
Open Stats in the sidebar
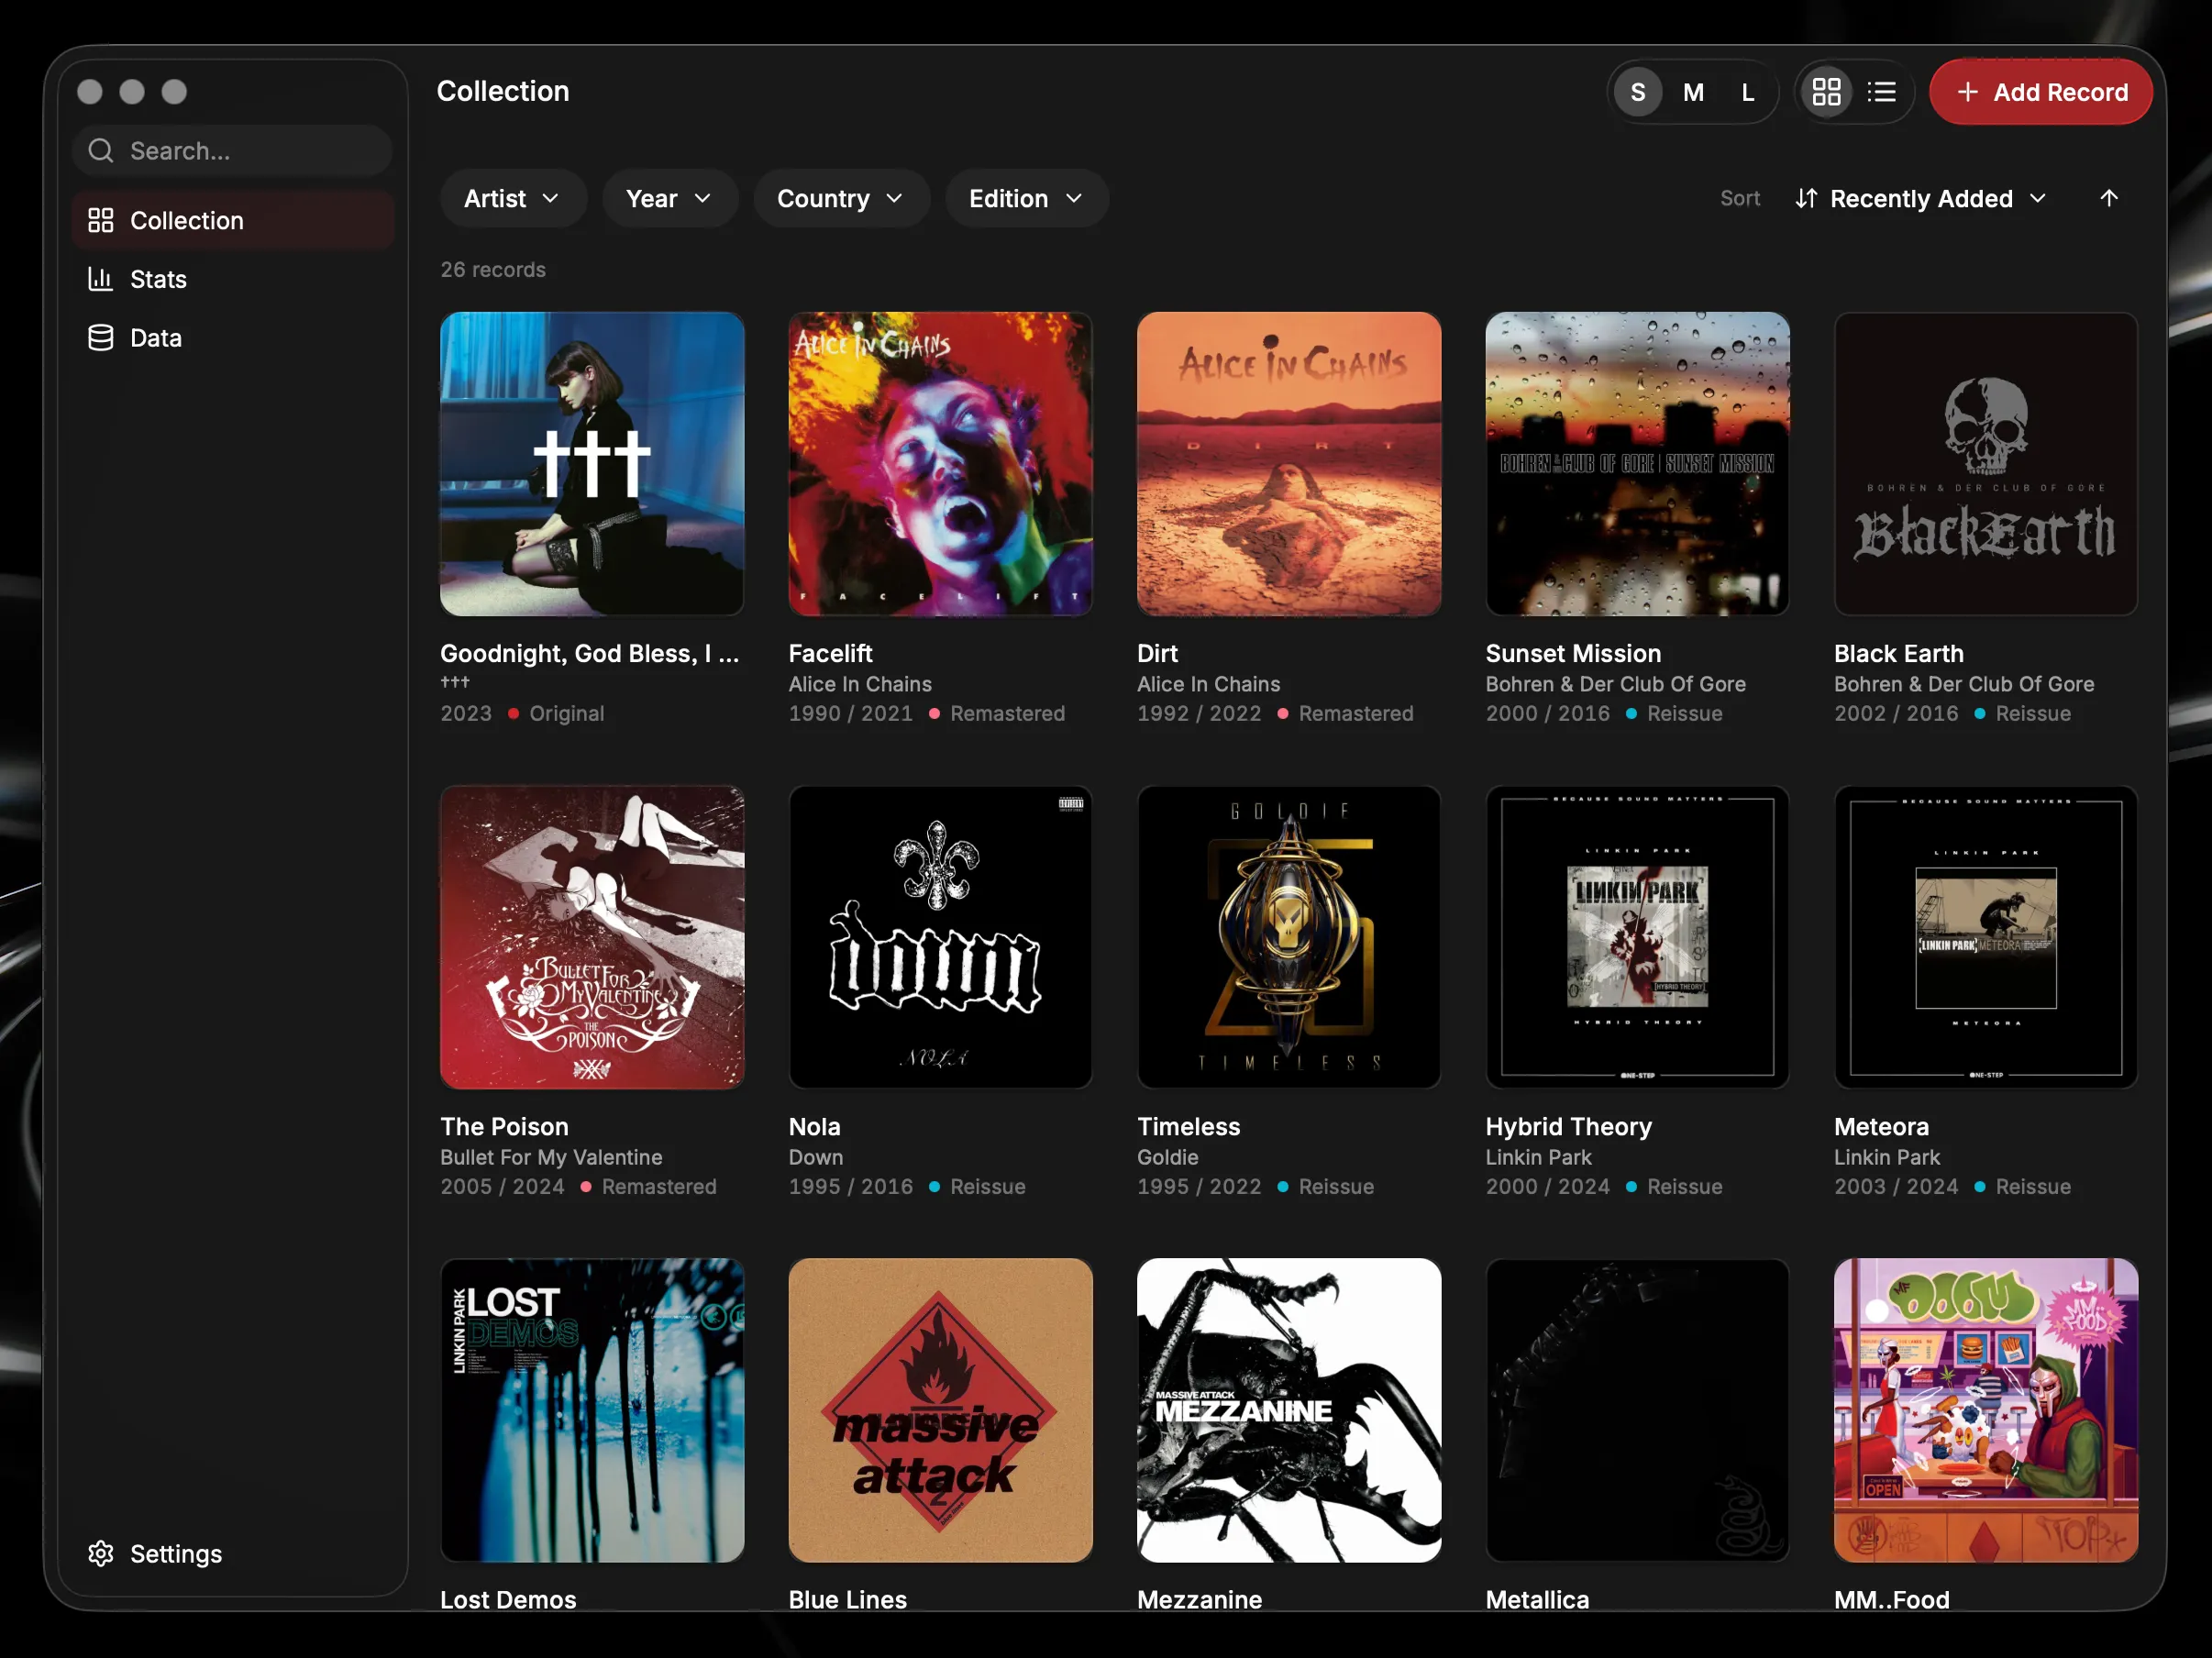click(x=233, y=279)
